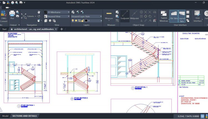
Task: Toggle the layer lock padlock icon
Action: click(83, 21)
